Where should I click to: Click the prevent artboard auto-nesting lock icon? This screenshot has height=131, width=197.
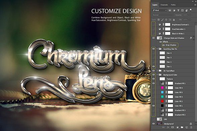pyautogui.click(x=170, y=20)
